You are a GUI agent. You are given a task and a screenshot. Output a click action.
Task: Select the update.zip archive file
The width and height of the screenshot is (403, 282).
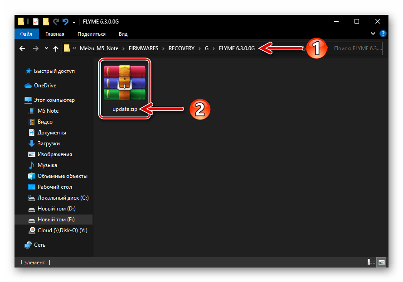pos(125,88)
